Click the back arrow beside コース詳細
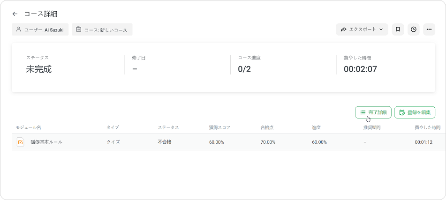446x200 pixels. pos(15,14)
